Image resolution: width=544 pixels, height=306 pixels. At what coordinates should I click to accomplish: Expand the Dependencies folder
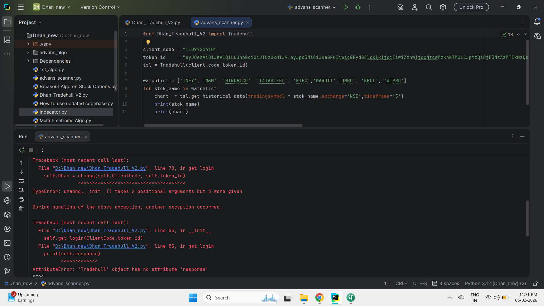pos(28,61)
